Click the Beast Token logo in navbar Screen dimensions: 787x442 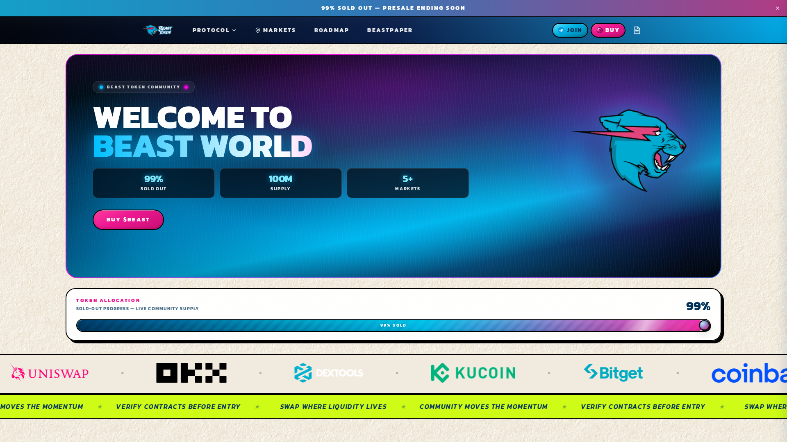point(158,30)
